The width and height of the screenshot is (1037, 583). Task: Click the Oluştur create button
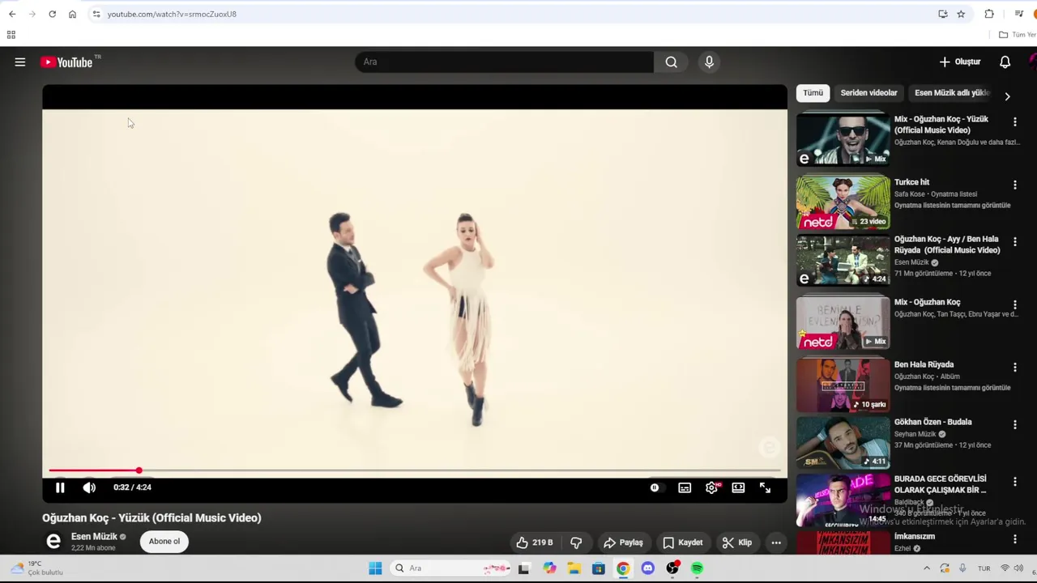(960, 62)
